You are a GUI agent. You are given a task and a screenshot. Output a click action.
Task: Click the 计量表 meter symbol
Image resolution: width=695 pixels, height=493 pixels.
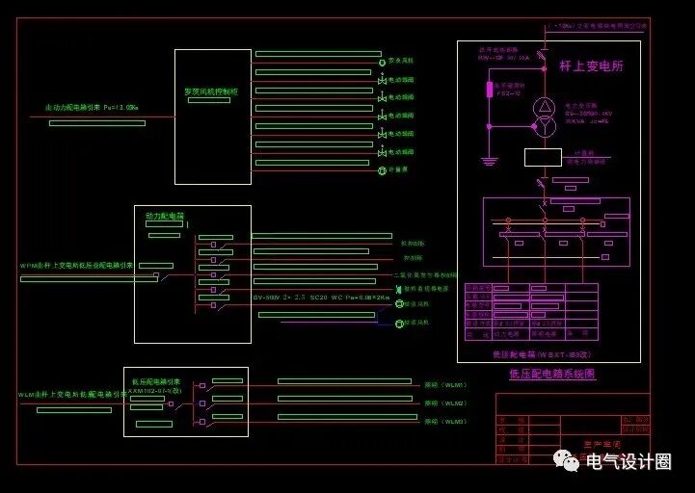pyautogui.click(x=382, y=170)
